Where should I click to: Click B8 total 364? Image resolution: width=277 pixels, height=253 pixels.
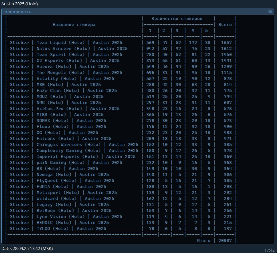pyautogui.click(x=228, y=169)
